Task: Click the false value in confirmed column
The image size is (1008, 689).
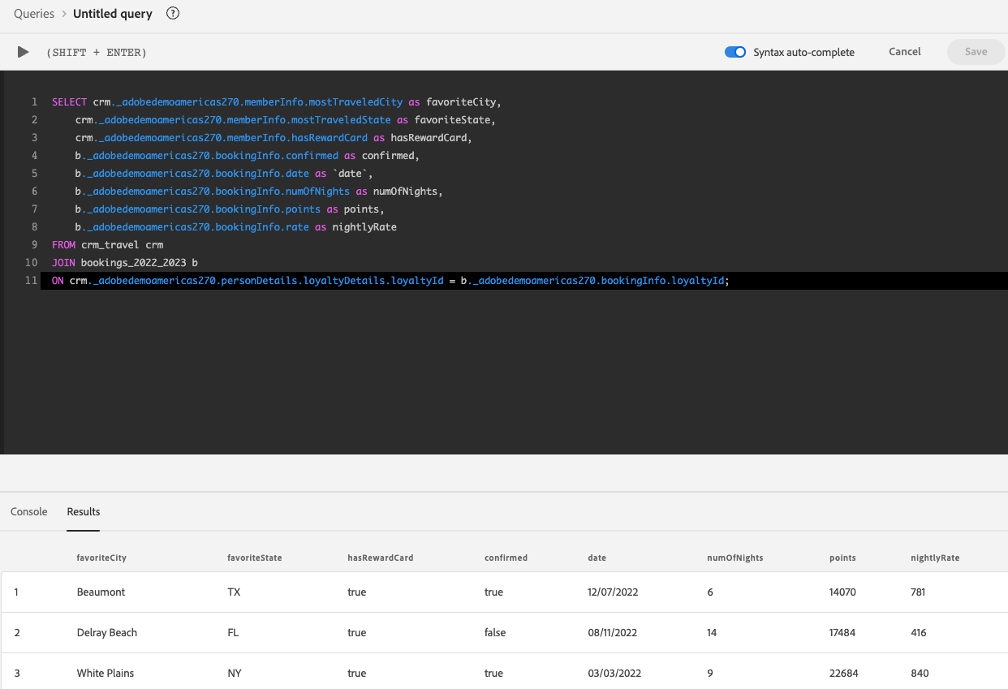Action: (495, 633)
